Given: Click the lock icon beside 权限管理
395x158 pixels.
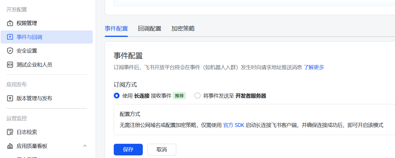Looking at the screenshot, I should (10, 23).
